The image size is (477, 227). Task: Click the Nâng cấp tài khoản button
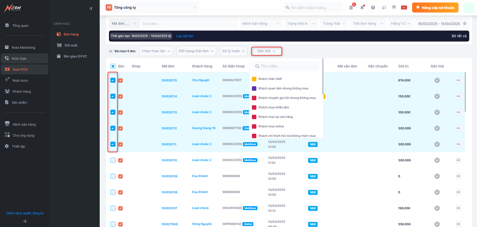pos(435,7)
